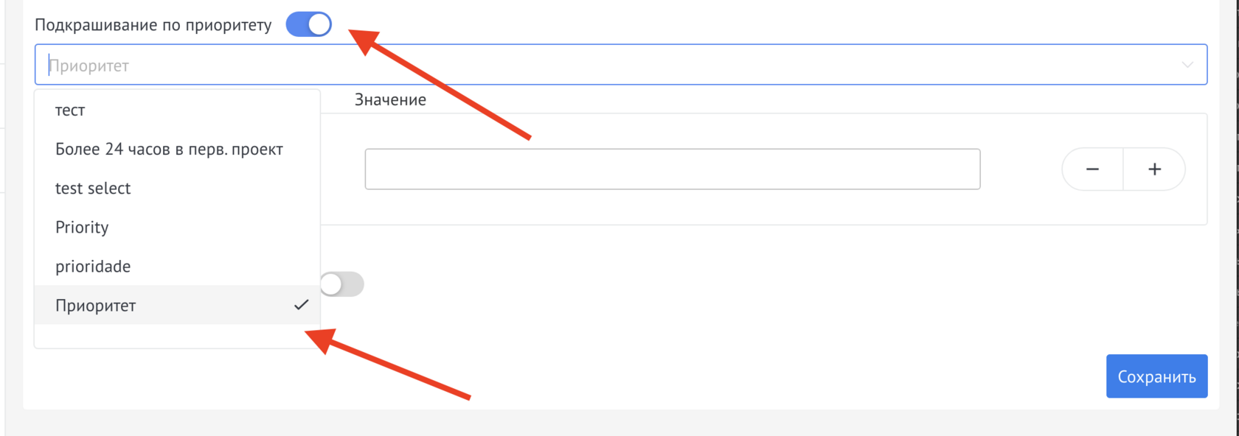Choose prioridade from the dropdown list
The width and height of the screenshot is (1239, 436).
click(x=93, y=267)
